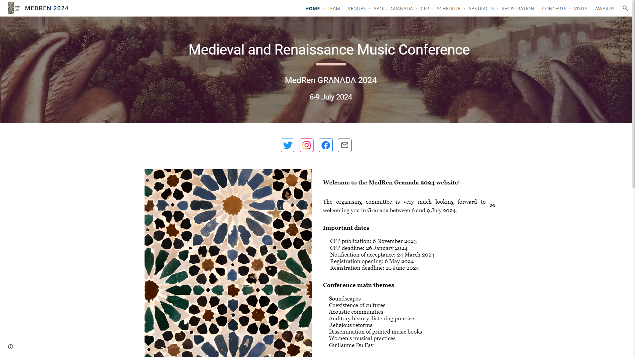Open the Instagram social link icon
The width and height of the screenshot is (635, 357).
tap(307, 145)
